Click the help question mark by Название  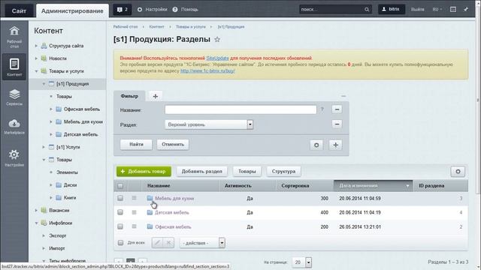click(x=322, y=109)
